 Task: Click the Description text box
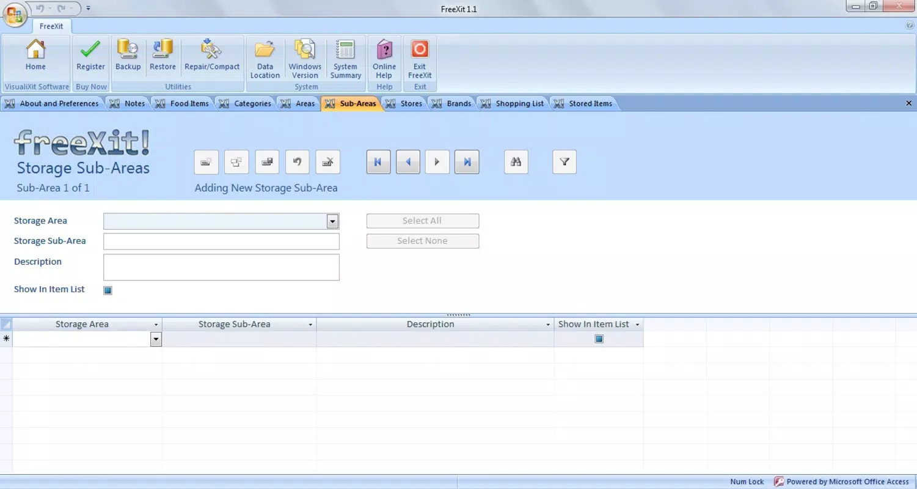[221, 267]
